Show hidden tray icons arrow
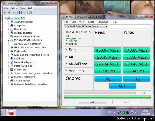 click(114, 112)
